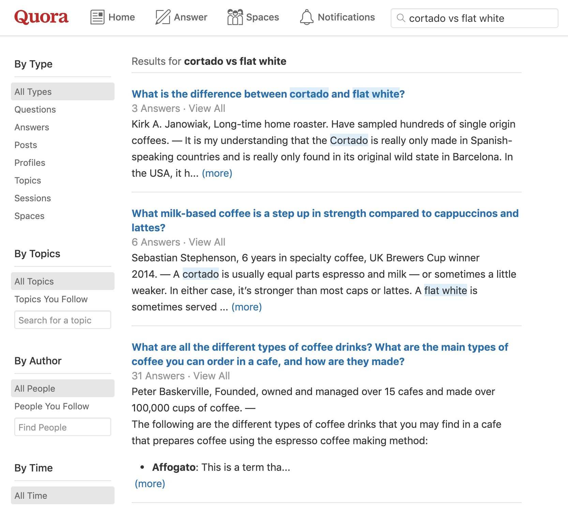This screenshot has width=568, height=509.
Task: Open the Home tab label
Action: [x=122, y=17]
